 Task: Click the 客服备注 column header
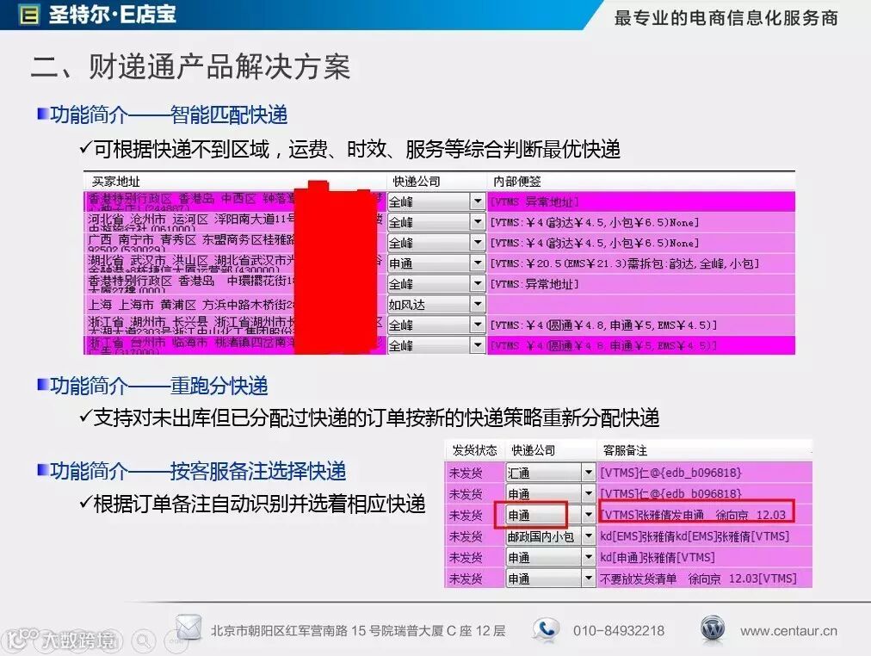(x=625, y=450)
